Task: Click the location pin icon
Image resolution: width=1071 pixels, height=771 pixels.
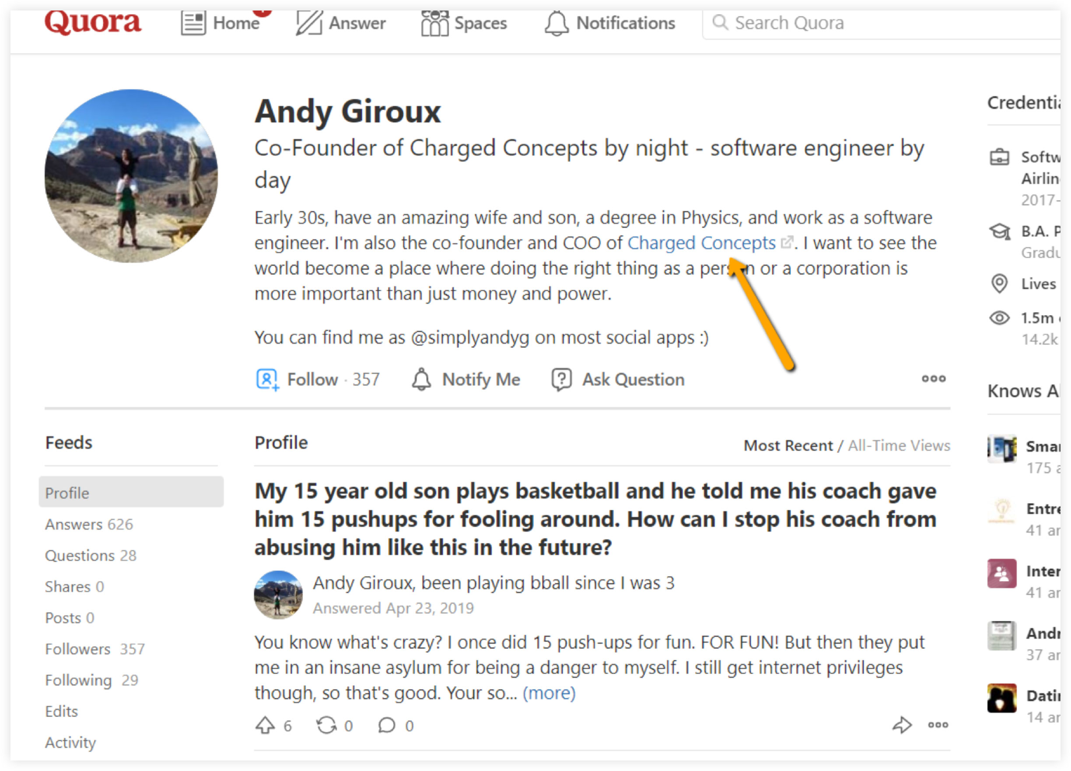Action: tap(999, 284)
